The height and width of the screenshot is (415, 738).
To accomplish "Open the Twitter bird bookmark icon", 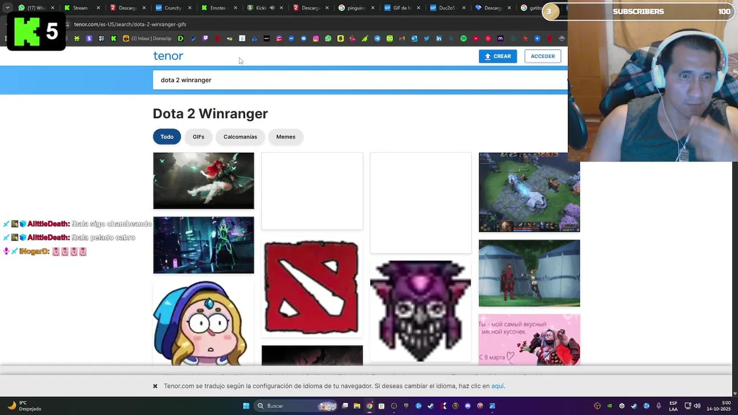I will (427, 39).
